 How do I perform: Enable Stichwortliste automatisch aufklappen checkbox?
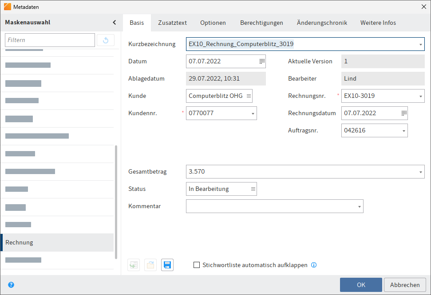point(197,265)
